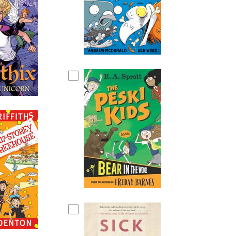Screen dimensions: 231x236
Task: Click the Andrew McDonald name on blue cover
Action: click(107, 50)
